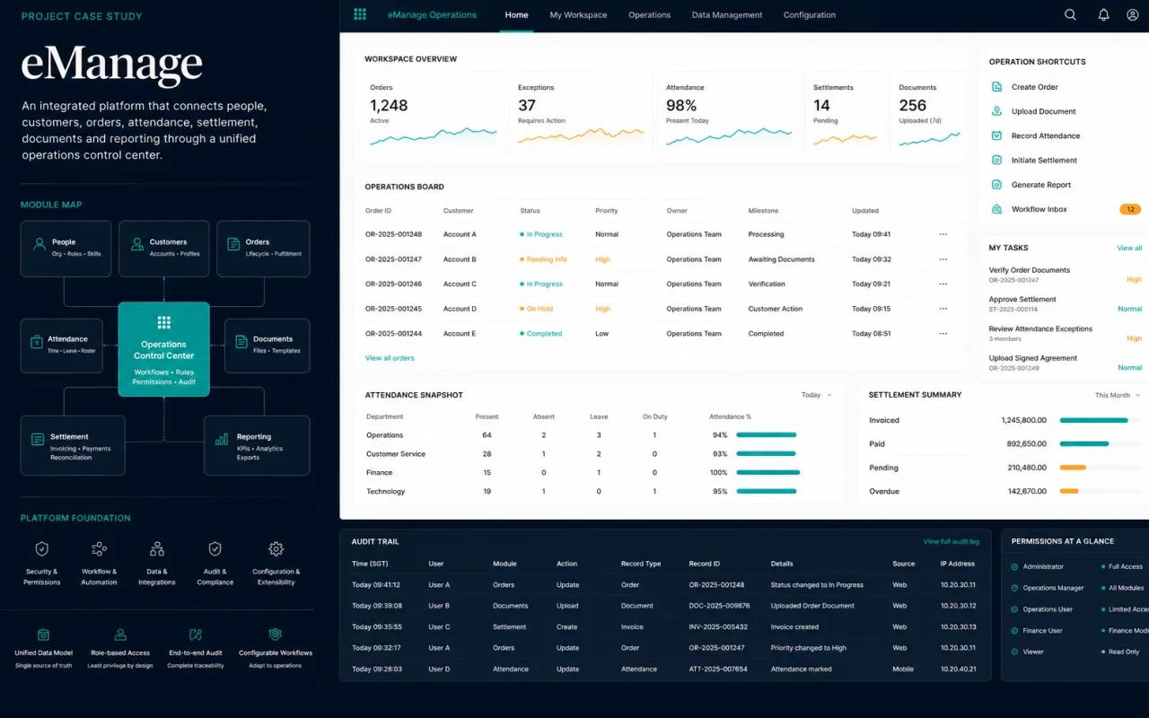The image size is (1149, 718).
Task: Click the Pending Info status of OR-2025-001247
Action: [543, 259]
